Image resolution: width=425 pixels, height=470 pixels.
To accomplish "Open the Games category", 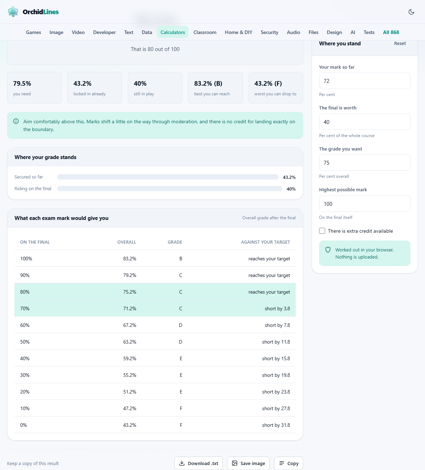I will pos(34,32).
